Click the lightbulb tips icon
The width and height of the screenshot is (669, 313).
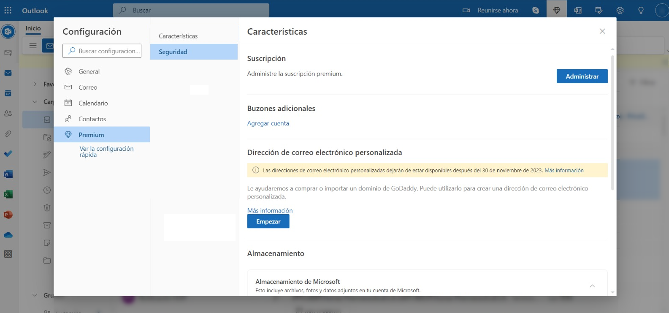click(x=641, y=10)
